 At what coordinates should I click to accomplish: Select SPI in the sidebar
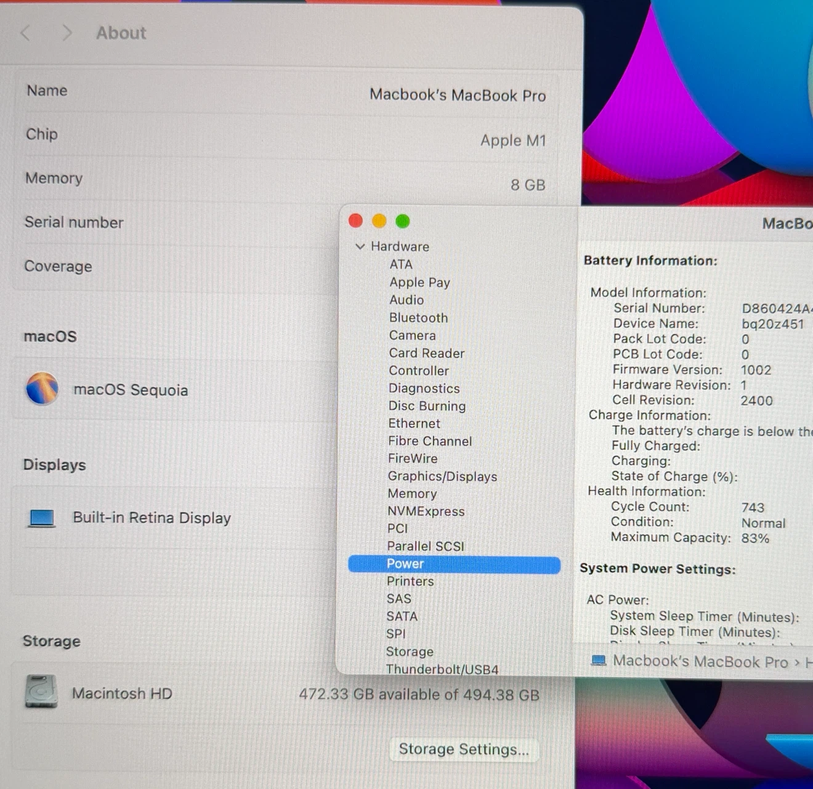point(395,634)
